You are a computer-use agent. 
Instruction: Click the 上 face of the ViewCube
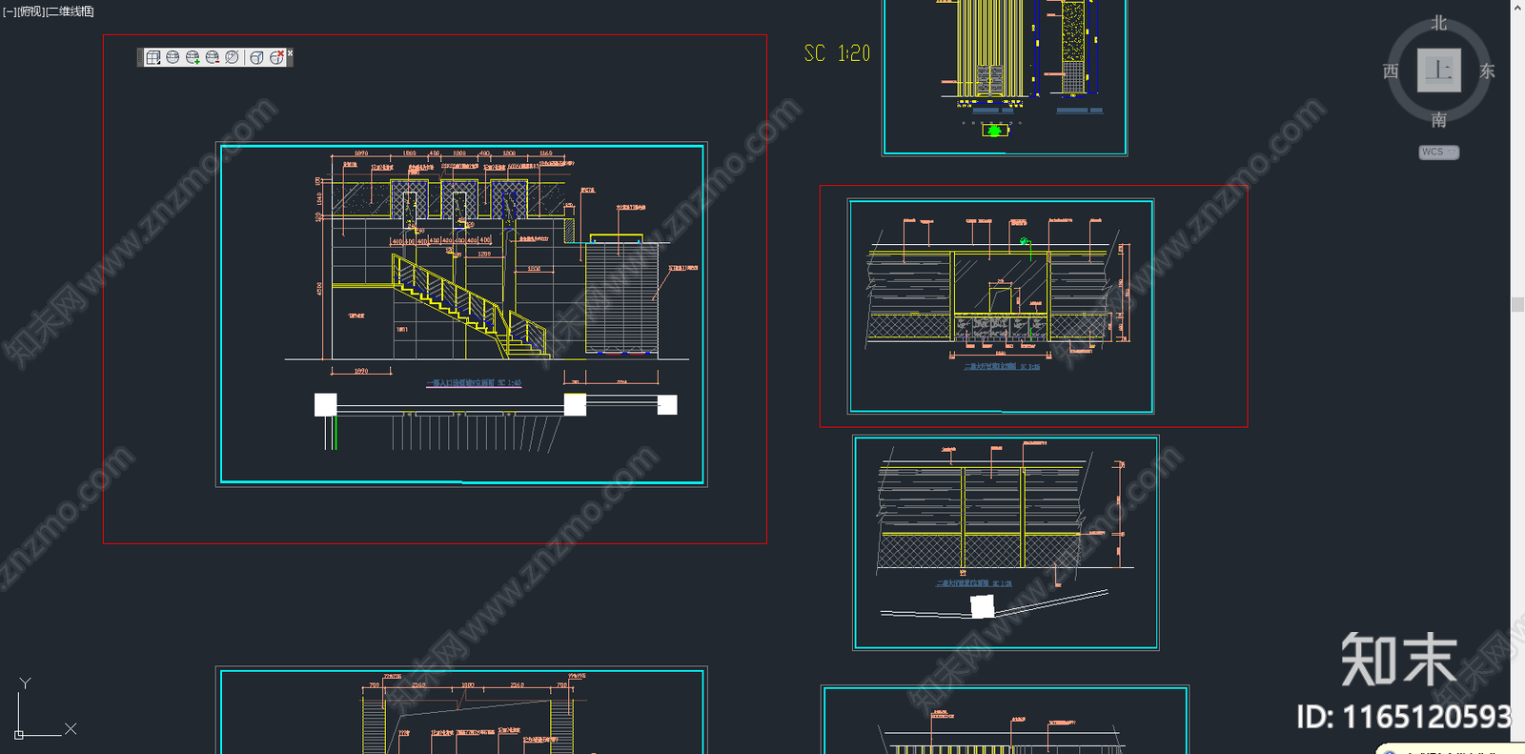[1439, 71]
